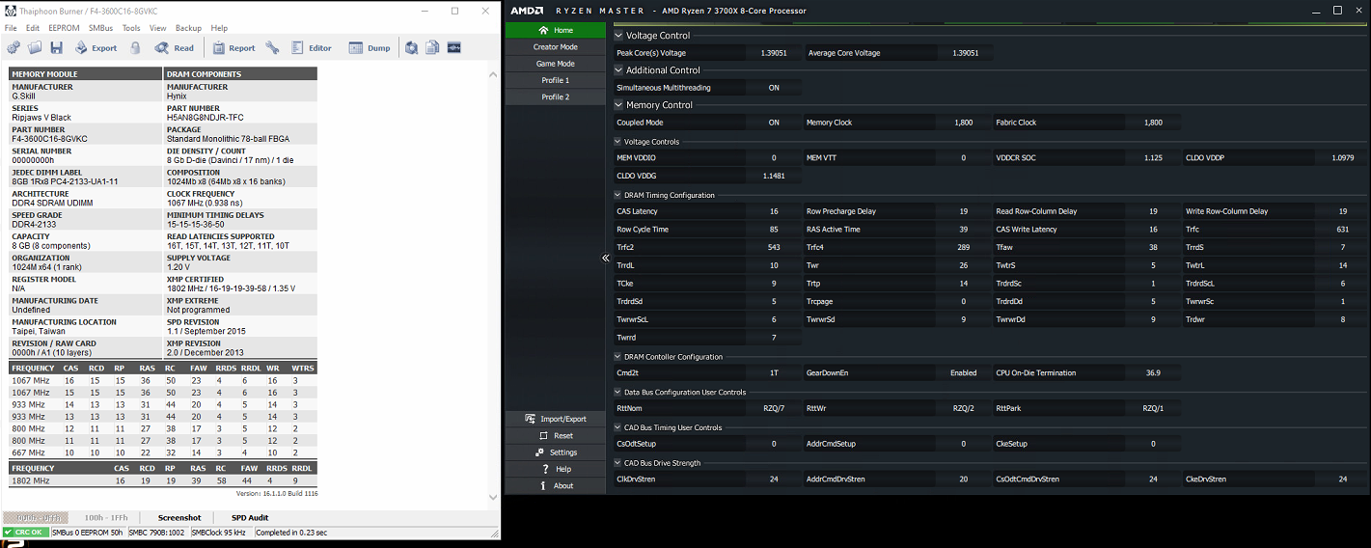This screenshot has height=548, width=1371.
Task: Toggle Coupled Mode ON value
Action: (774, 123)
